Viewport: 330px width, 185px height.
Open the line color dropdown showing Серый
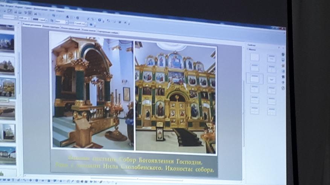tap(43, 20)
